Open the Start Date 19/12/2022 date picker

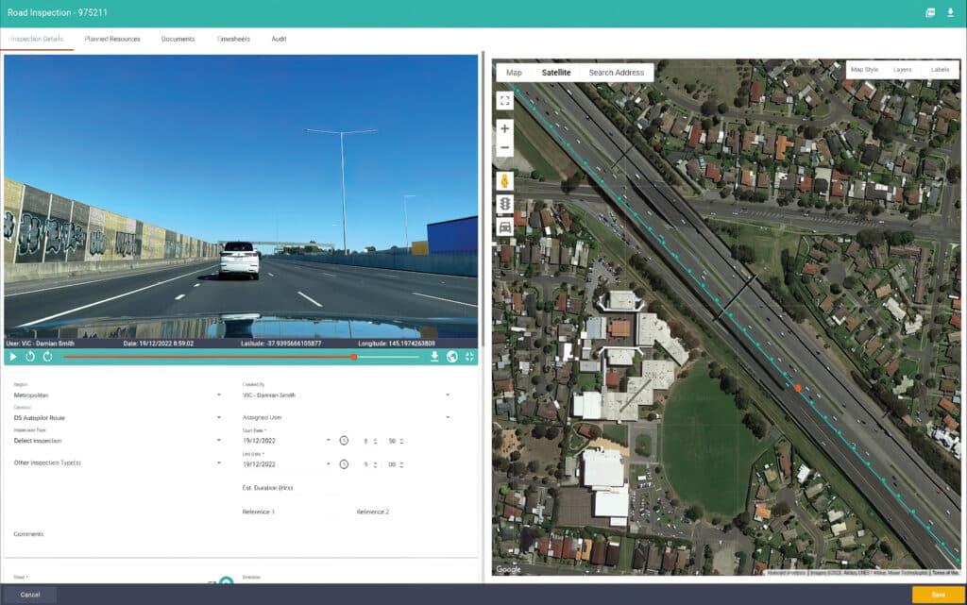click(287, 441)
